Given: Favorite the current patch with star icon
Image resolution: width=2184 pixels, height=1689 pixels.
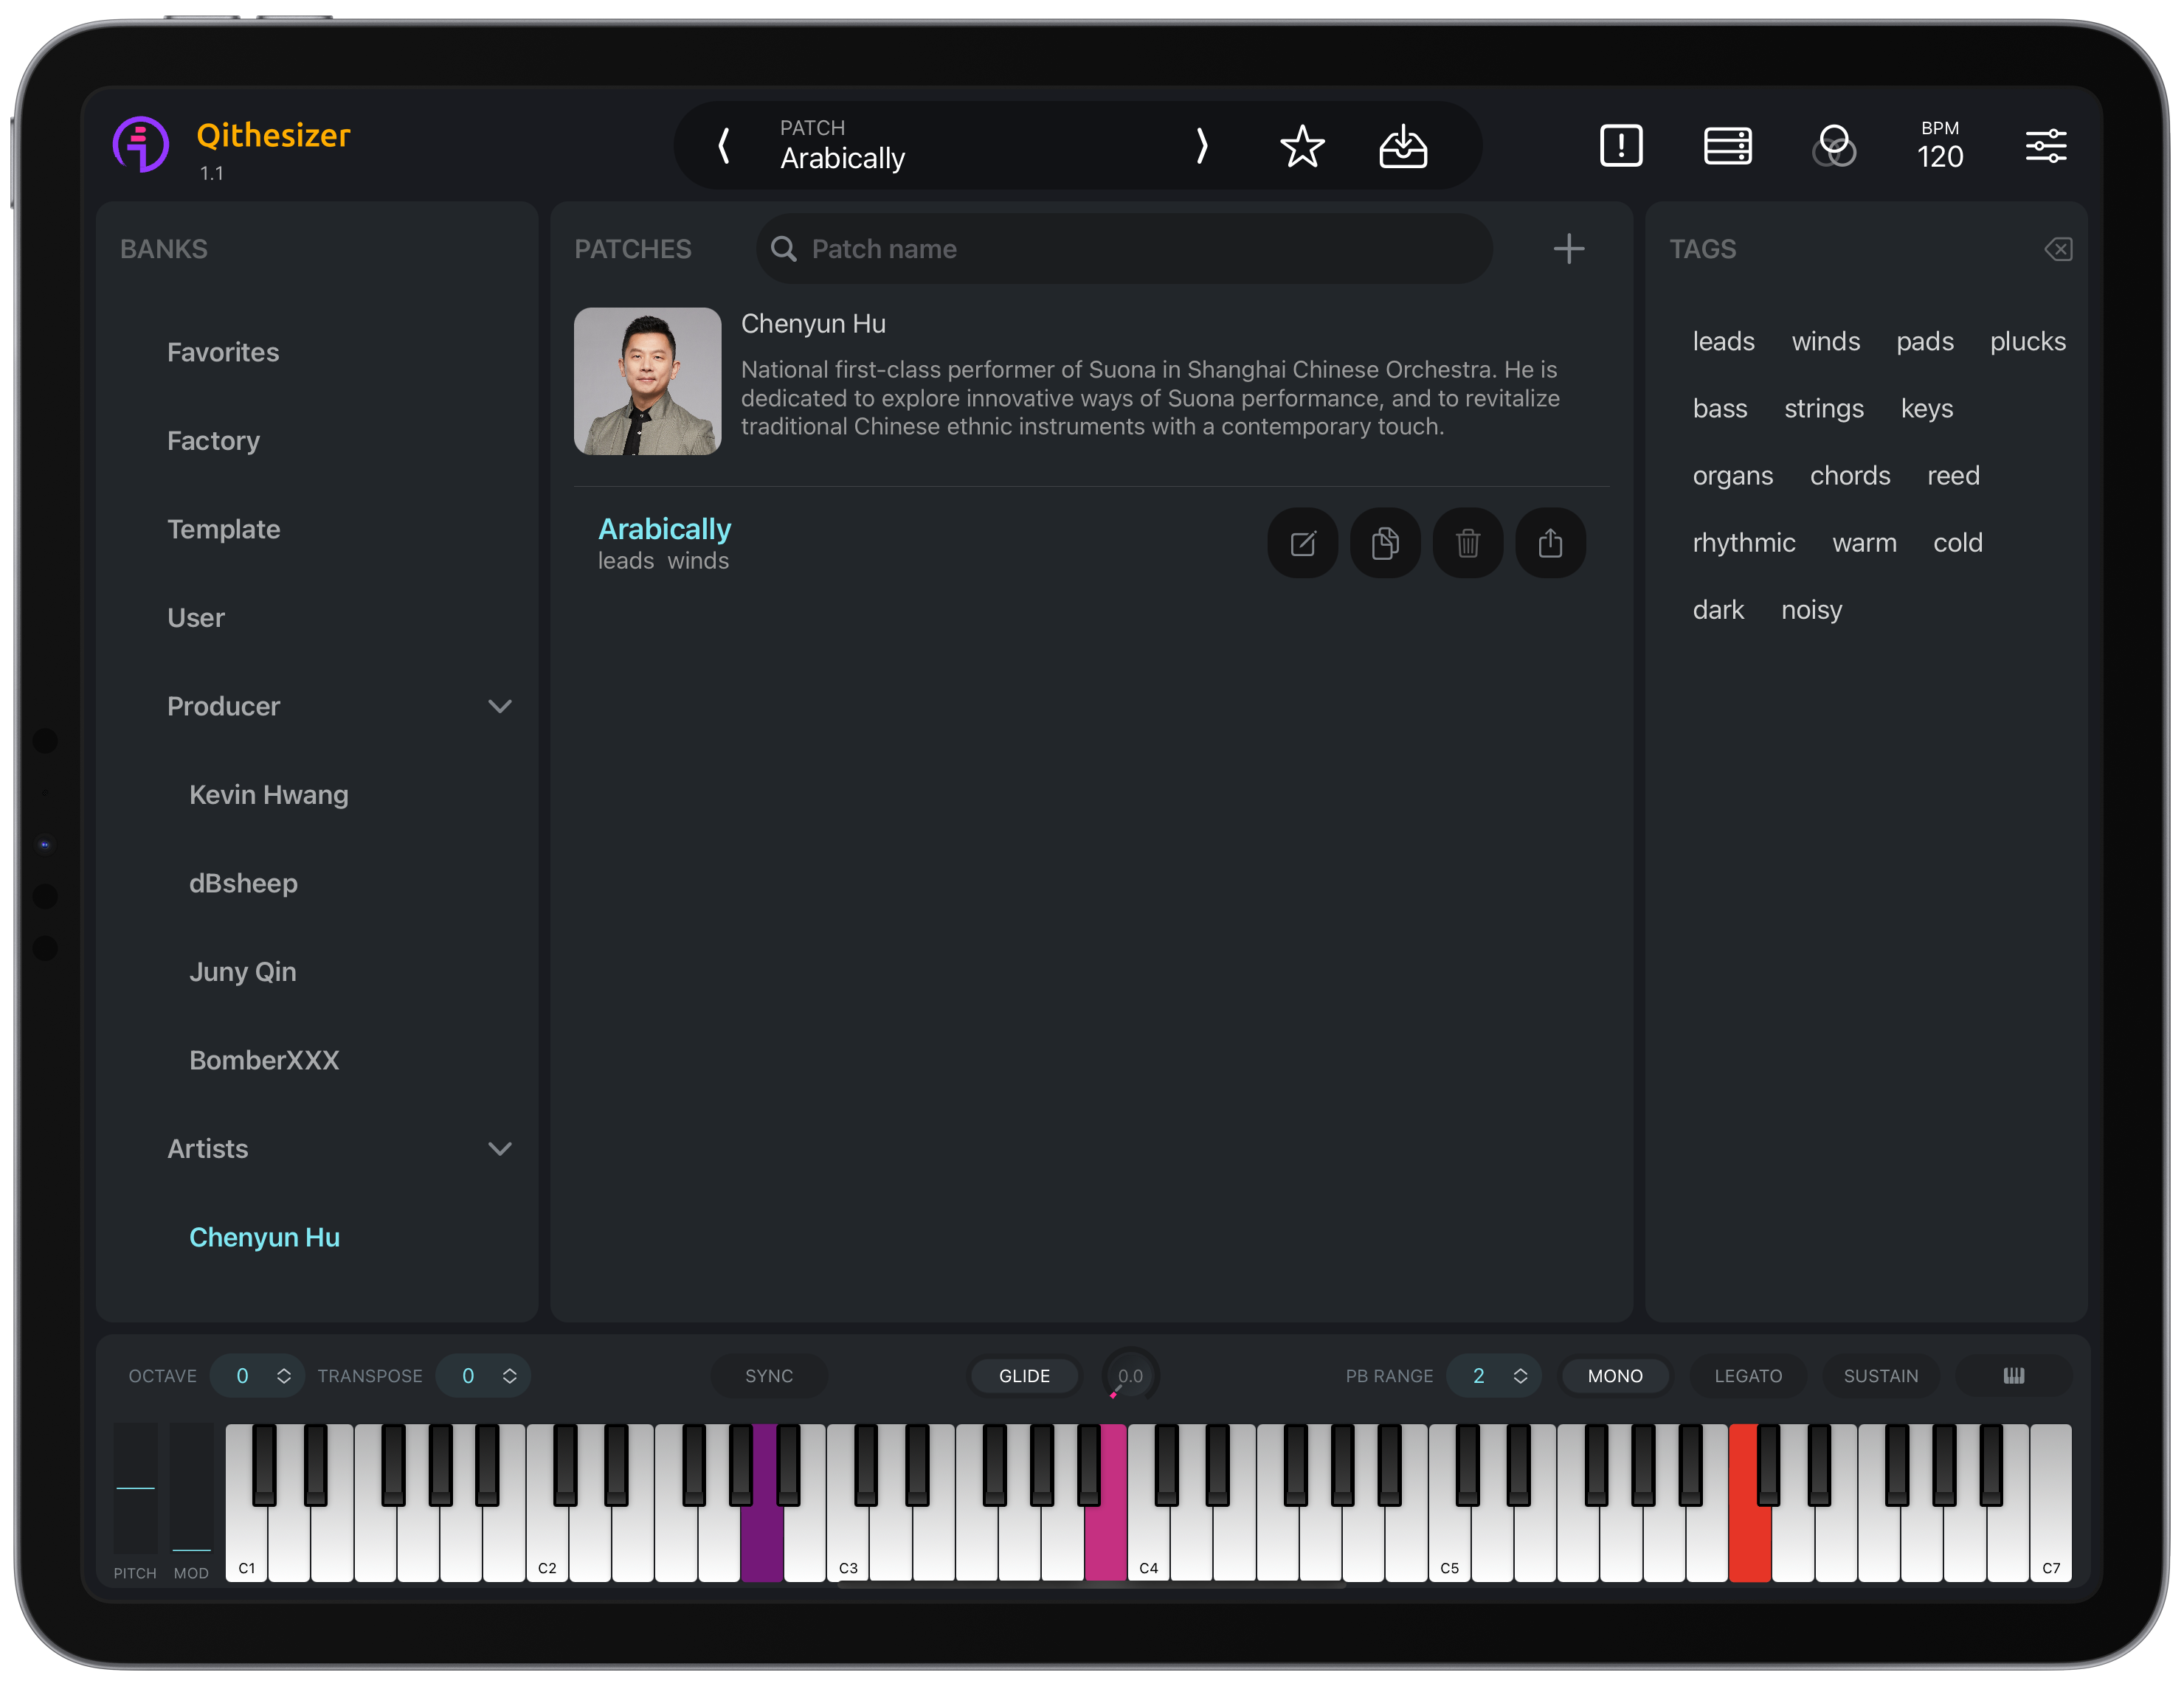Looking at the screenshot, I should coord(1302,147).
